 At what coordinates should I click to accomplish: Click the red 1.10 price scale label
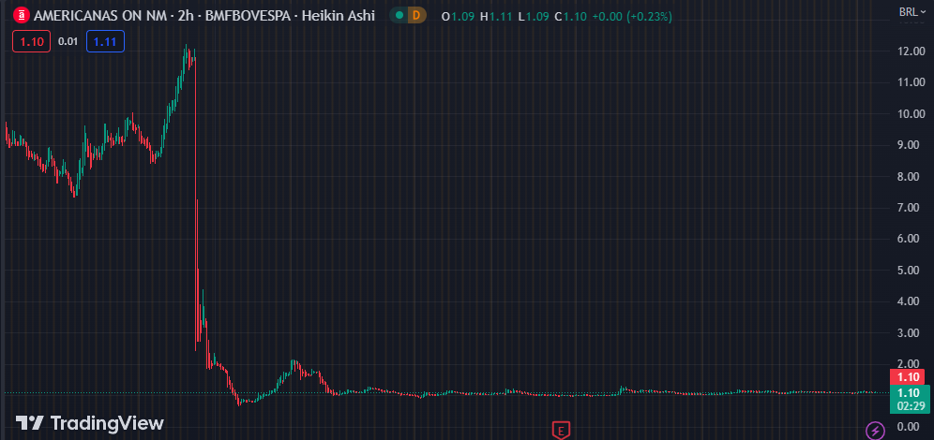click(907, 376)
